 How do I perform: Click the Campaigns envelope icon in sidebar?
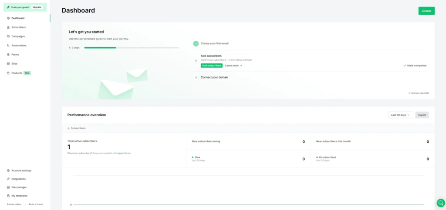8,36
